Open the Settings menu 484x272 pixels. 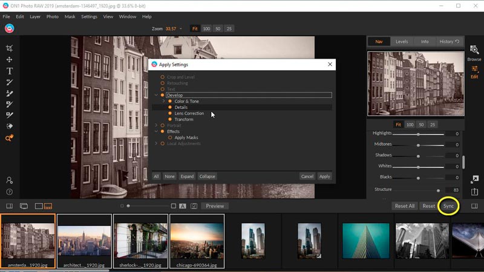89,17
